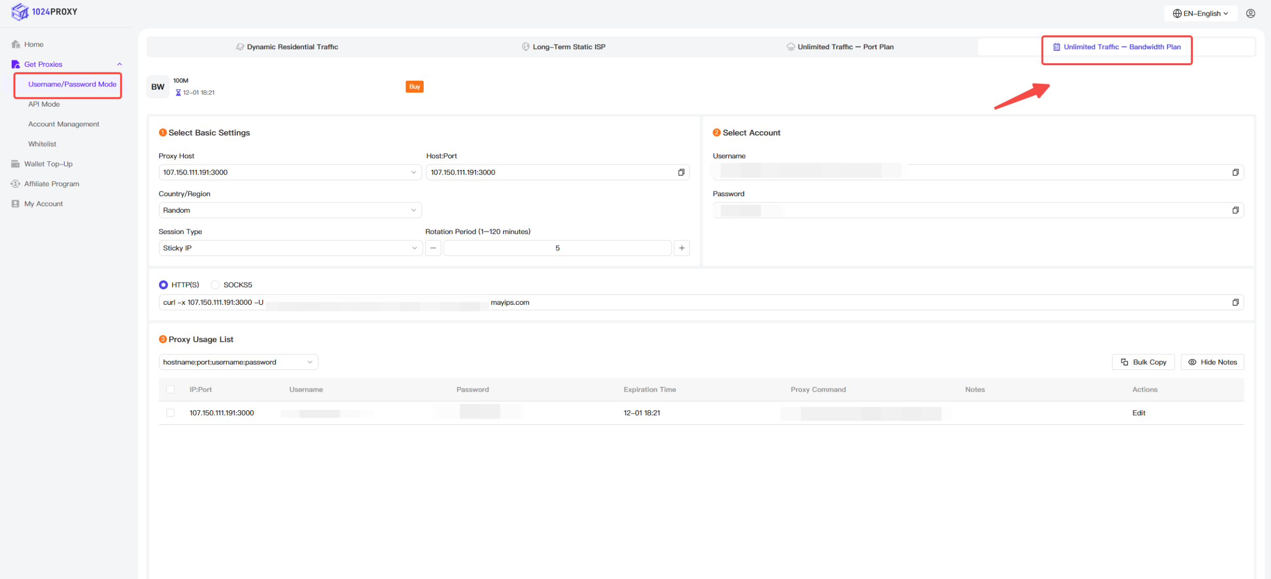Click the Bulk Copy button
Viewport: 1271px width, 579px height.
click(1143, 362)
